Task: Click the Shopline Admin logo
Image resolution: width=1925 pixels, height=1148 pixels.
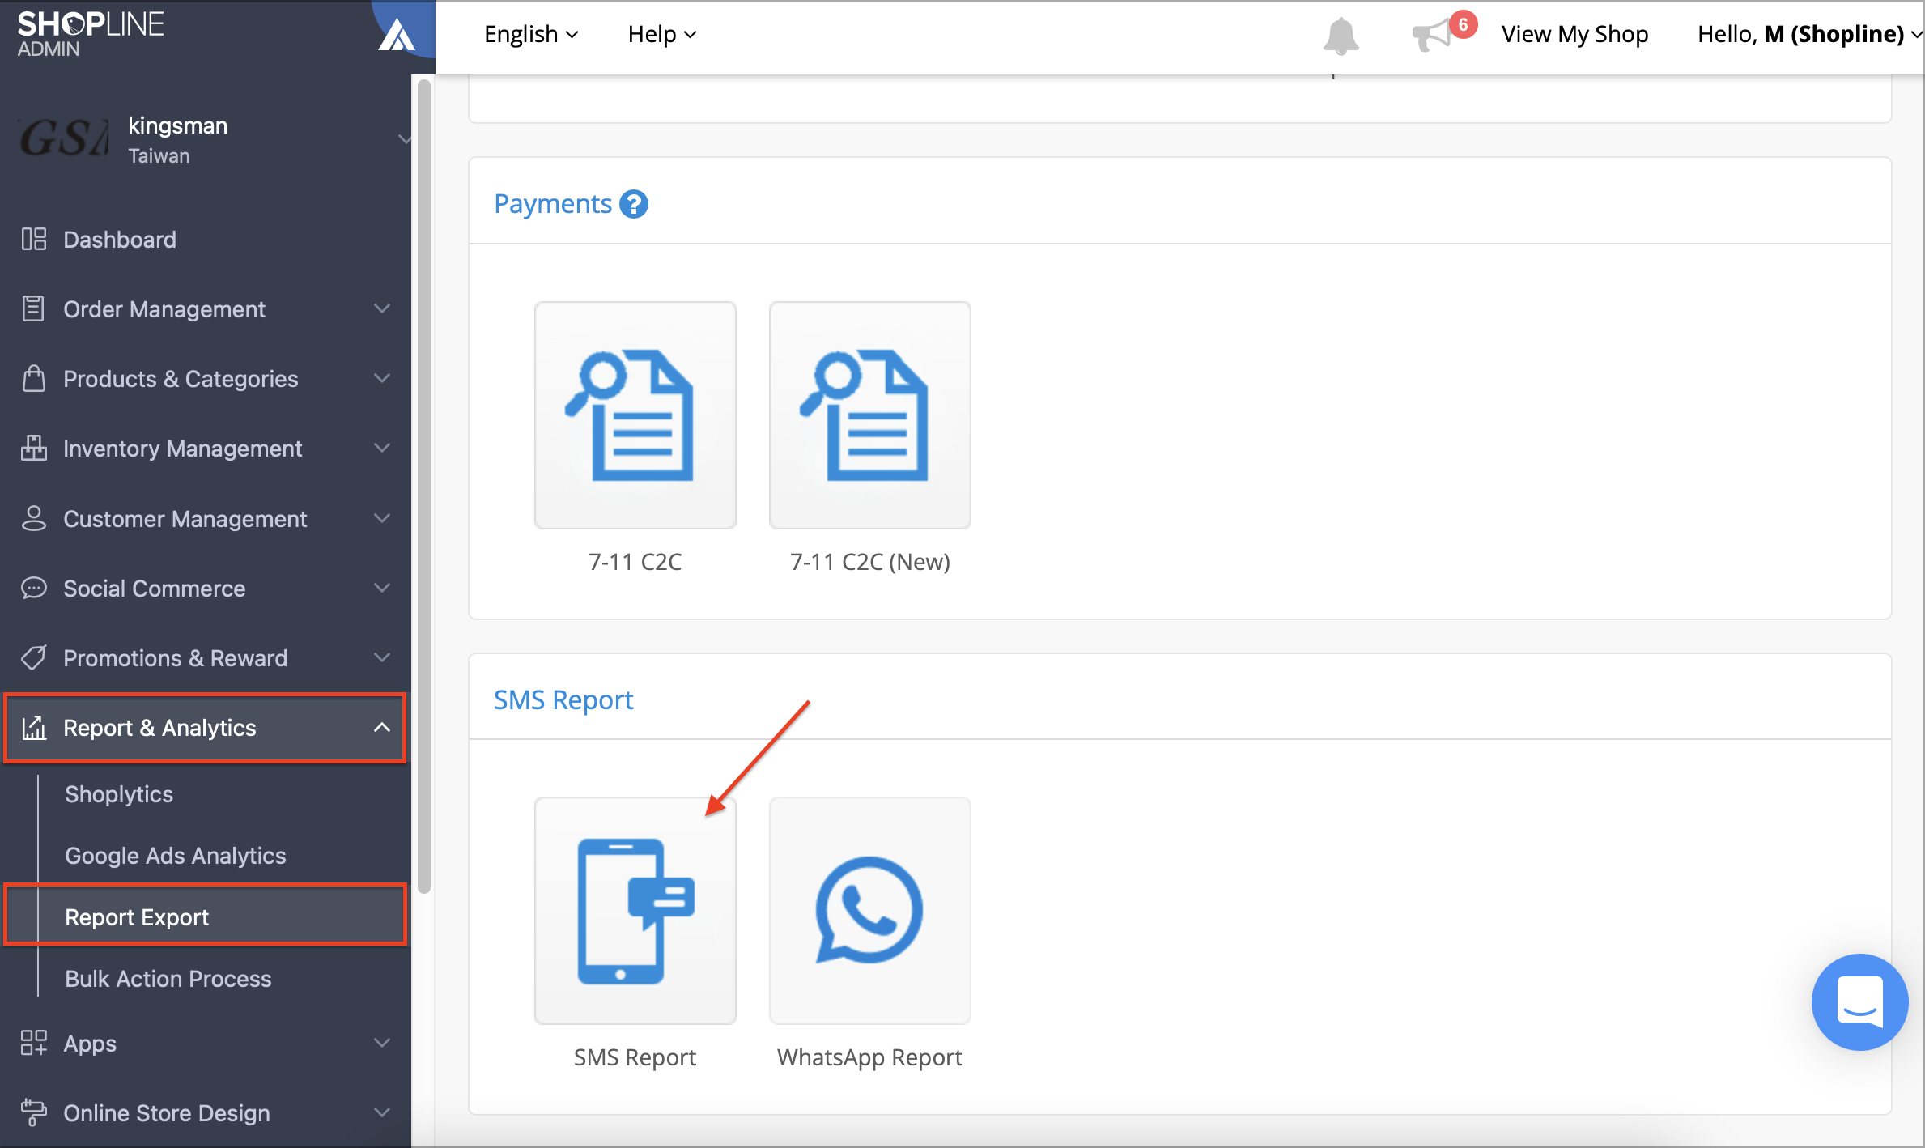Action: tap(90, 34)
